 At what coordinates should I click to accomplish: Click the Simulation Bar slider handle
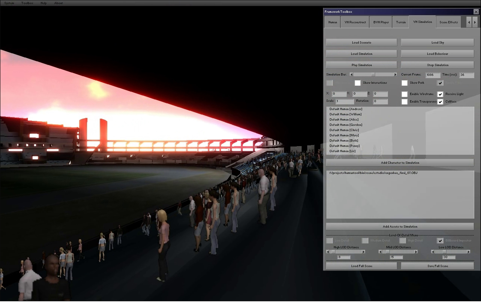pos(373,75)
